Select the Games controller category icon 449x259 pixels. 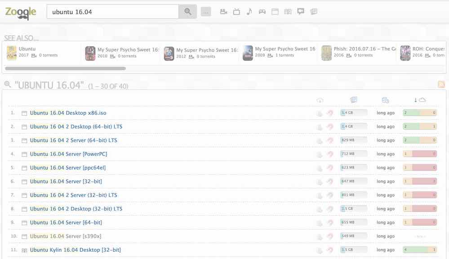262,12
